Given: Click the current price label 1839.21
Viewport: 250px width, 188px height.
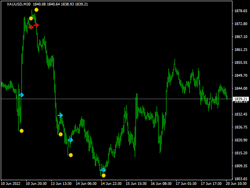Looking at the screenshot, I should click(240, 99).
